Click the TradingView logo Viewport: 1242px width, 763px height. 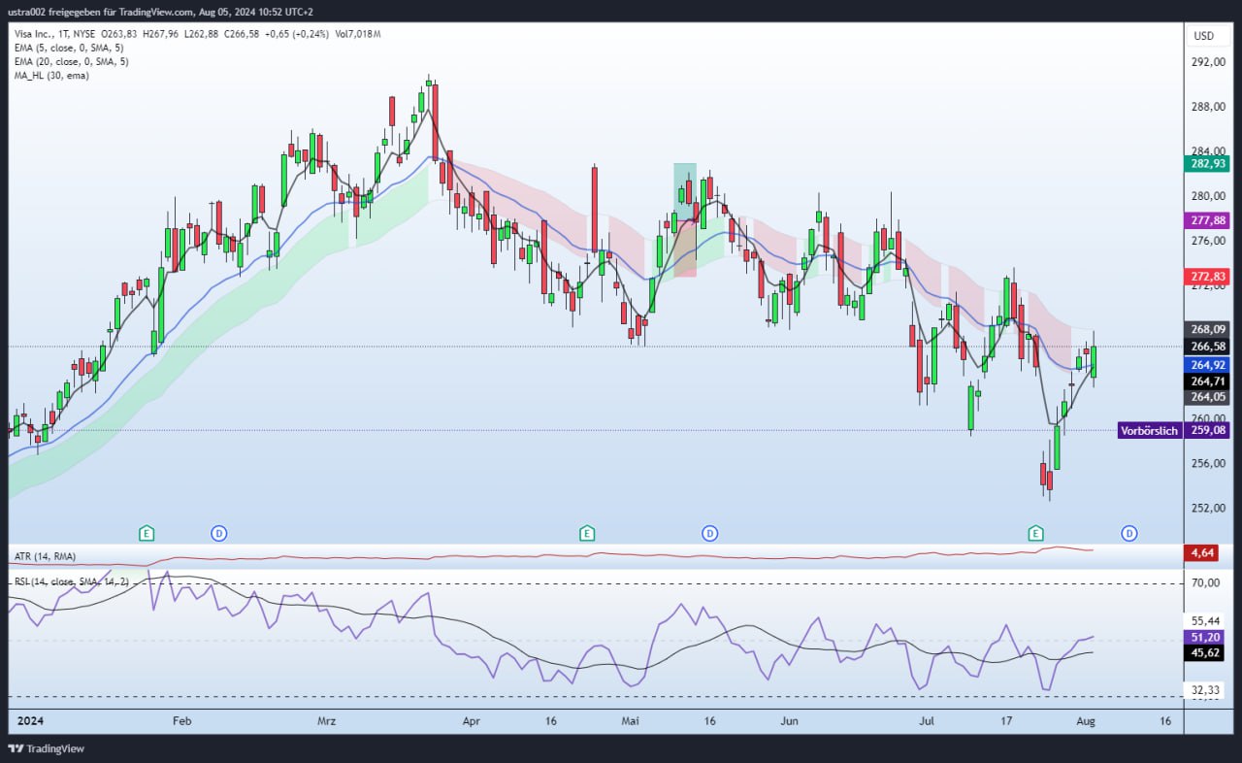coord(47,748)
